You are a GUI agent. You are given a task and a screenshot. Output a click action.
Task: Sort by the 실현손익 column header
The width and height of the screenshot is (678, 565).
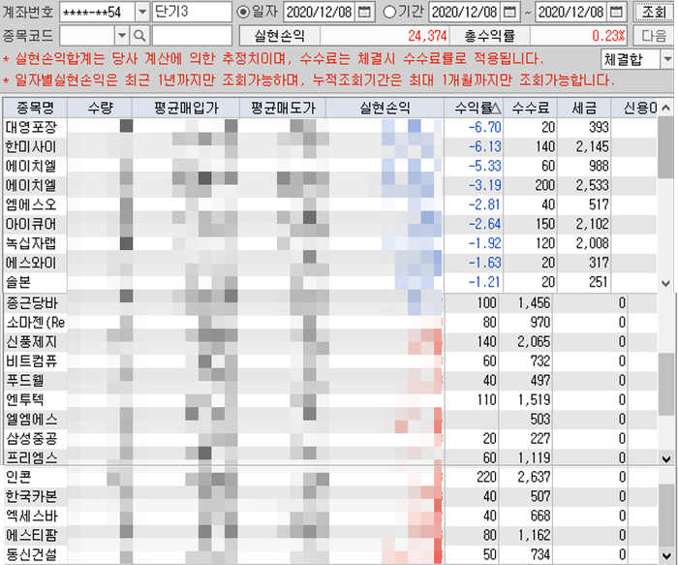385,108
